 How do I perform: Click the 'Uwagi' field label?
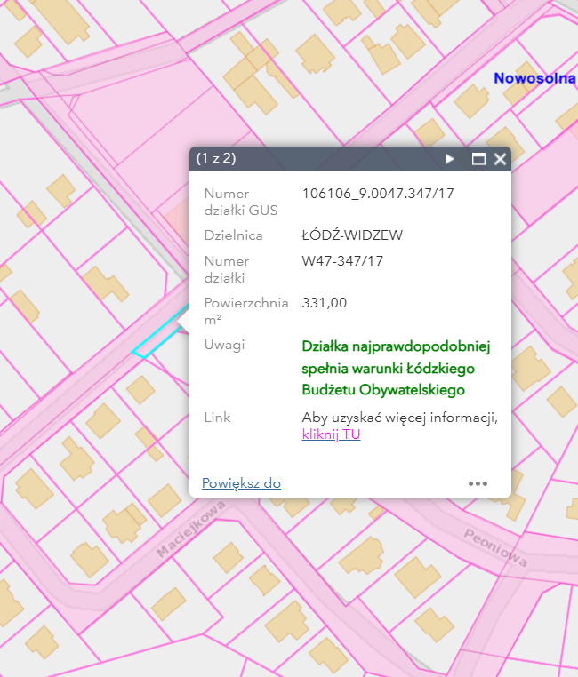coord(224,345)
